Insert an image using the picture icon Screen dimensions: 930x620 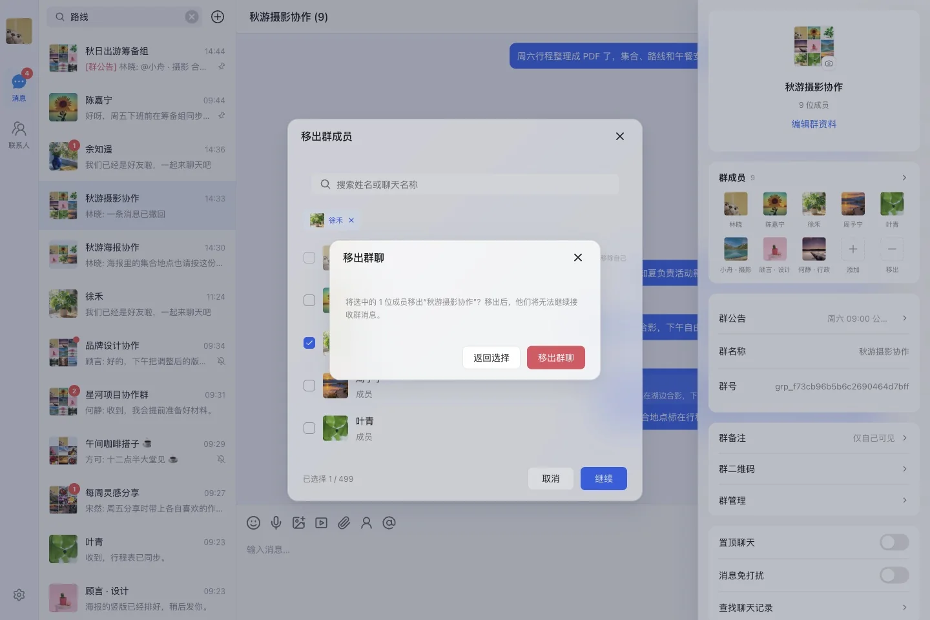(299, 523)
